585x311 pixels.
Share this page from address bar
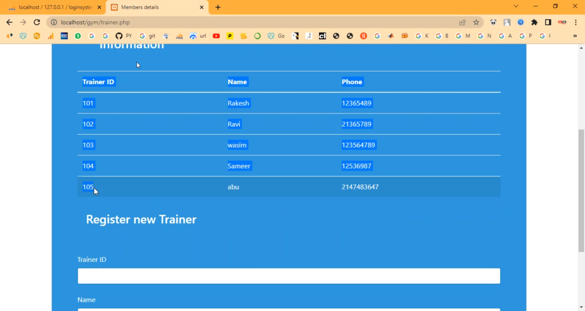tap(462, 23)
